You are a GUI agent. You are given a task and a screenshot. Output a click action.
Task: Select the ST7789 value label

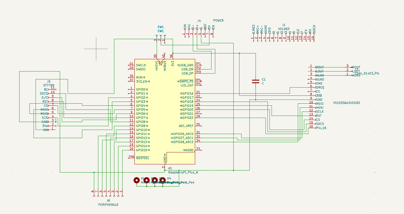coord(49,85)
